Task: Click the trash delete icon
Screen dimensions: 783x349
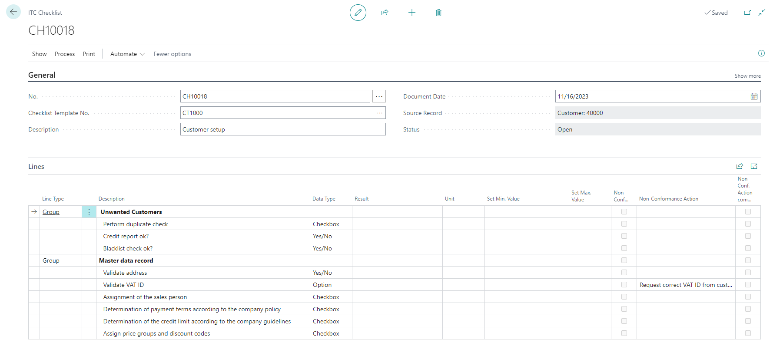Action: pos(438,13)
